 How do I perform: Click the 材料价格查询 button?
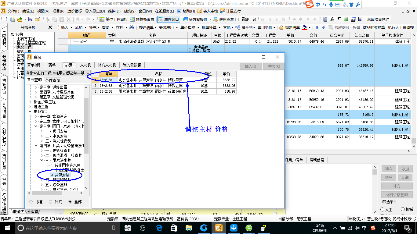(397, 195)
